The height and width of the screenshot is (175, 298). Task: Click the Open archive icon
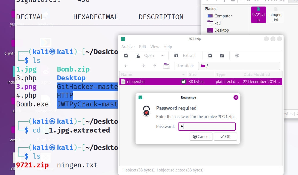click(138, 56)
